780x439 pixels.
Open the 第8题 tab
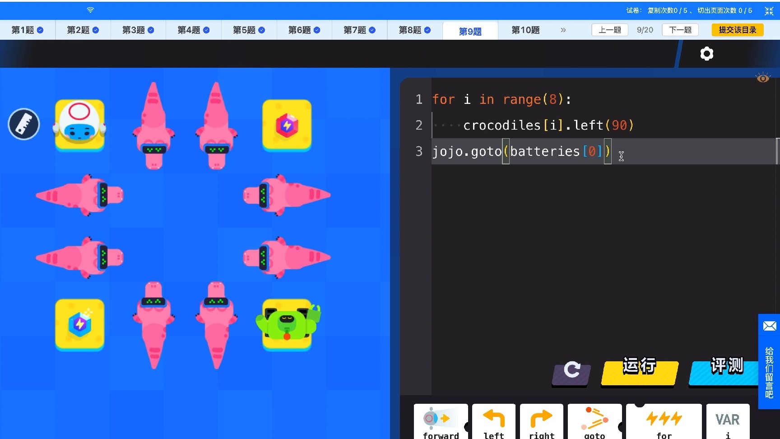tap(415, 30)
